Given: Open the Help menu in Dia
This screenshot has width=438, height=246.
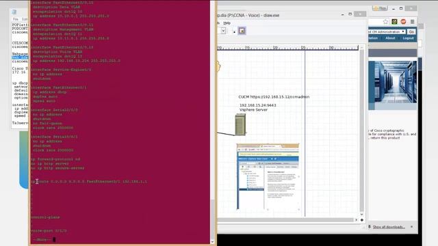Looking at the screenshot, I should pos(227,23).
